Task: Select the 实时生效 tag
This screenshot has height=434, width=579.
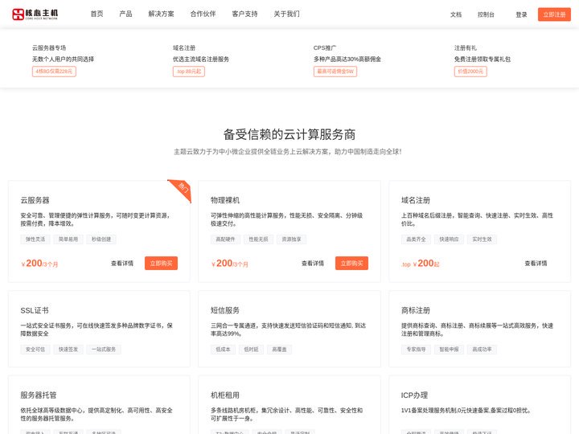Action: [x=482, y=240]
